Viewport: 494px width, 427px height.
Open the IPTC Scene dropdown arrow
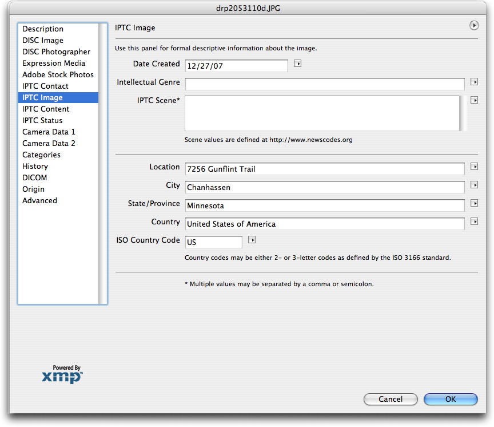474,100
